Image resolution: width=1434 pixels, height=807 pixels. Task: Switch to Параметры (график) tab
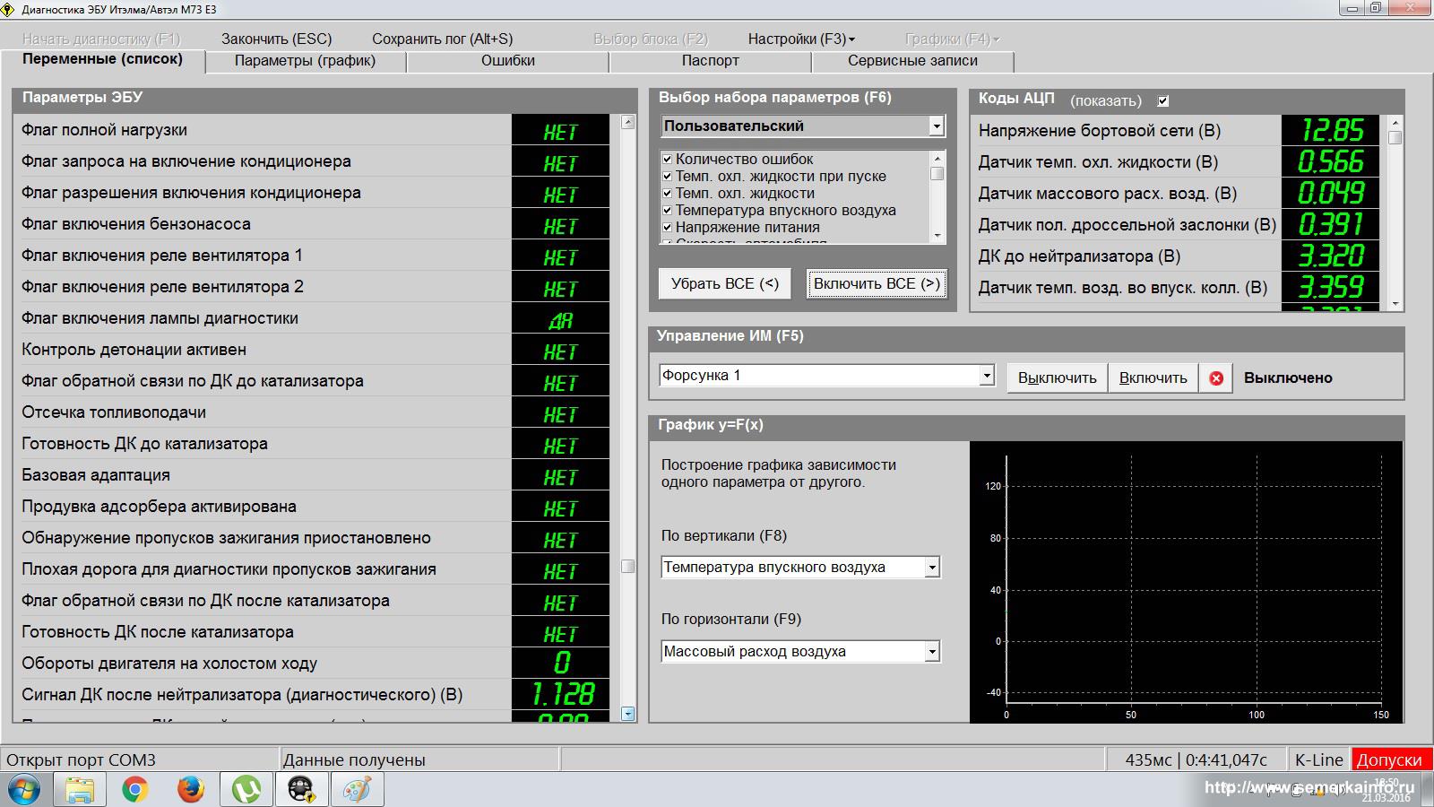[305, 61]
